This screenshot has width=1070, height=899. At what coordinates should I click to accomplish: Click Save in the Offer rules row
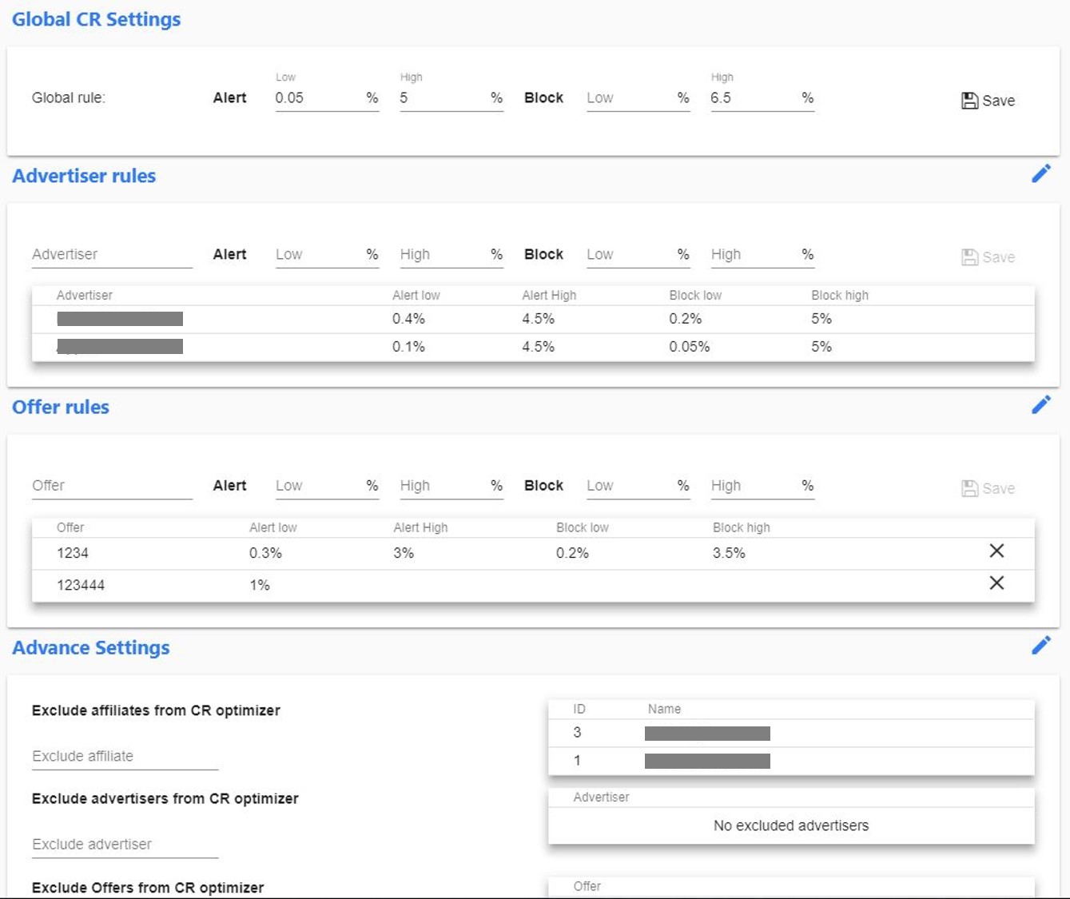(x=988, y=488)
